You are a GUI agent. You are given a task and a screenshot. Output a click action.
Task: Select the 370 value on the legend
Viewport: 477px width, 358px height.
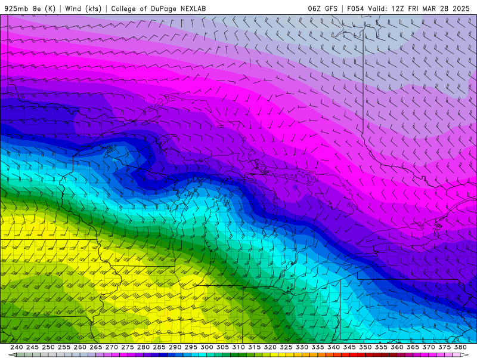click(x=429, y=347)
